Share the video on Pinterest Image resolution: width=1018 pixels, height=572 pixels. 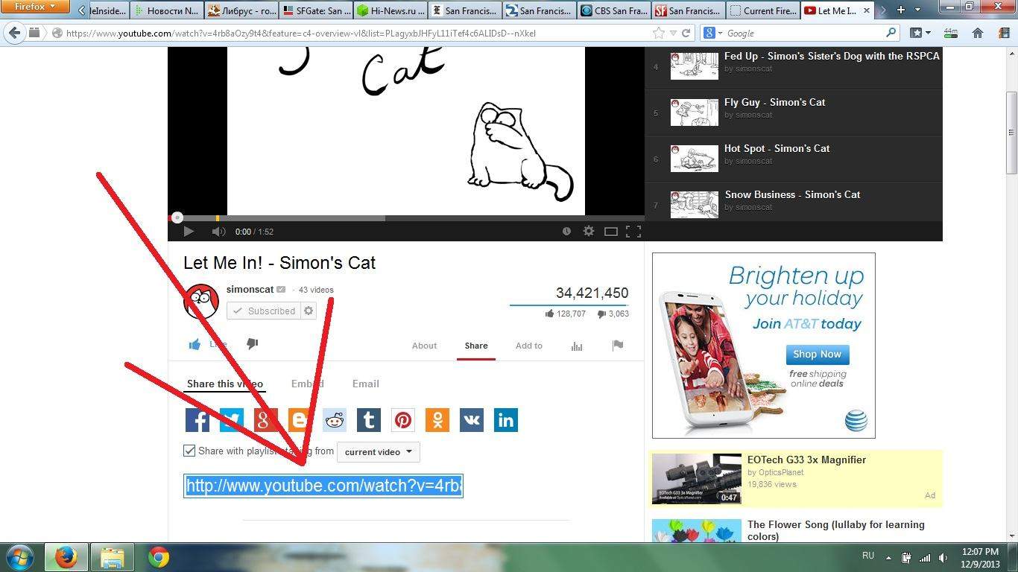[403, 420]
